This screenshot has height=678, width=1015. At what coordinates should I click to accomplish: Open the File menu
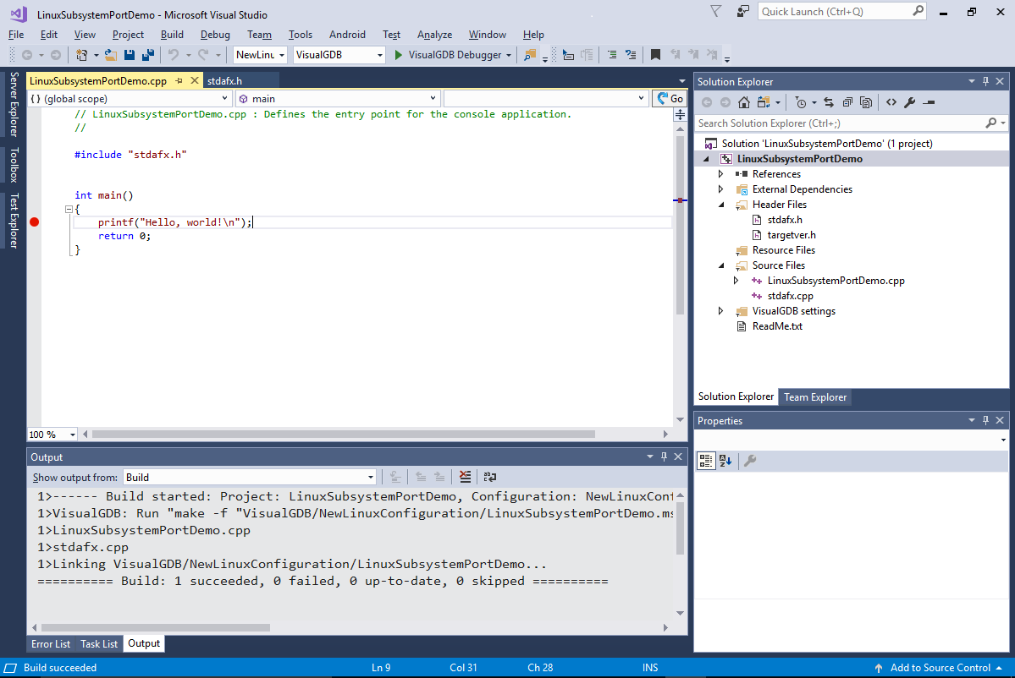(x=16, y=35)
